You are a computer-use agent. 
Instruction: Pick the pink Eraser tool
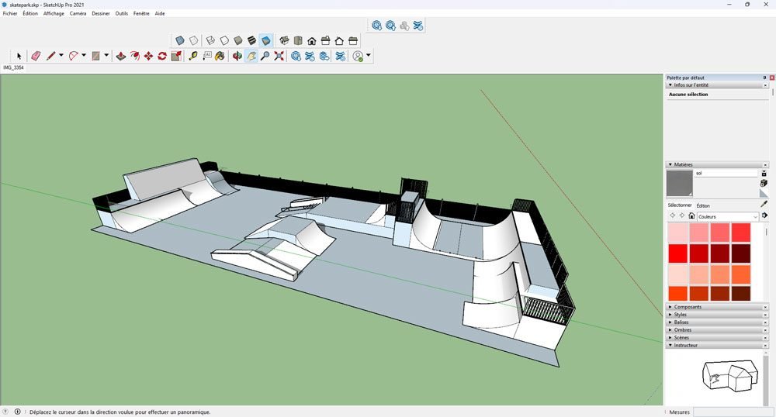pos(36,56)
